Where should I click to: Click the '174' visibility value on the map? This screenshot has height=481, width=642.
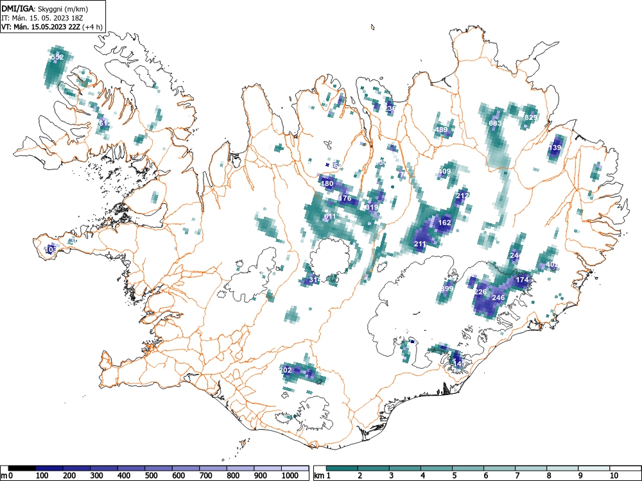522,280
